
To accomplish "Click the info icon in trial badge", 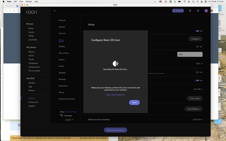I will pyautogui.click(x=174, y=11).
